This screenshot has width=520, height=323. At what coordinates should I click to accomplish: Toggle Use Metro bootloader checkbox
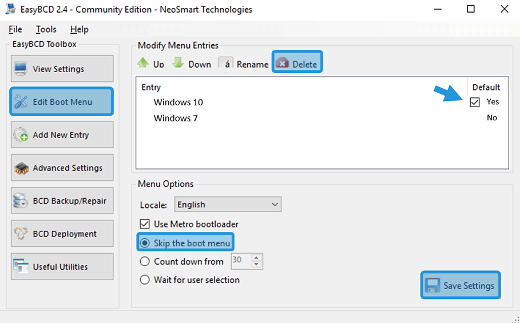(145, 224)
